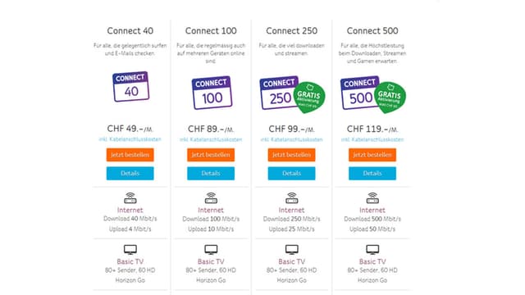
Task: Click the green Gratis badge on Connect 250
Action: [308, 97]
